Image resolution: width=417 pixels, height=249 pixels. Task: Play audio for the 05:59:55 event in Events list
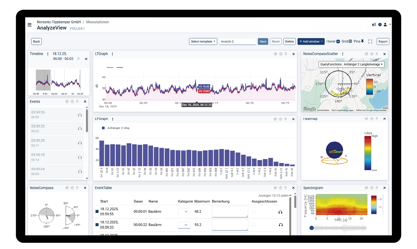pos(80,115)
